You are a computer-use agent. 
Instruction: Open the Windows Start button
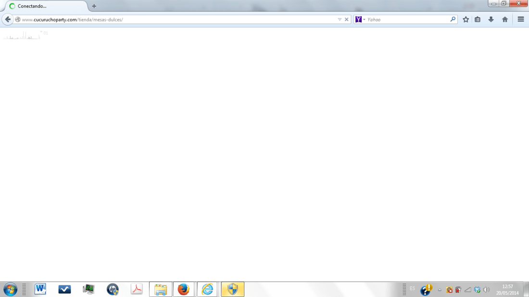click(10, 290)
